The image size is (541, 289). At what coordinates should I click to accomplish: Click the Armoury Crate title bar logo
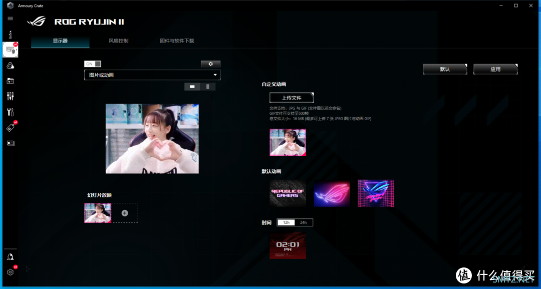(11, 6)
